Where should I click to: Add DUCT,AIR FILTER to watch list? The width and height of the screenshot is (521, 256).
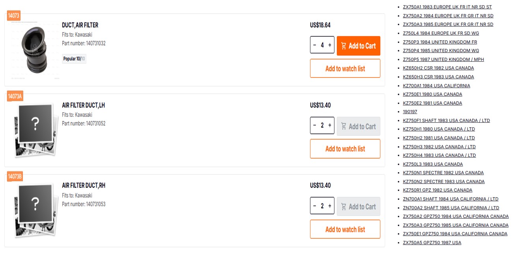coord(345,68)
